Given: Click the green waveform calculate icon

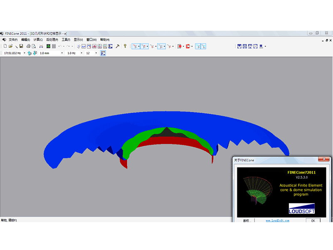Looking at the screenshot, I should [x=48, y=46].
